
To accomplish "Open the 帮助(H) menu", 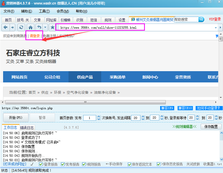I will tap(81, 11).
